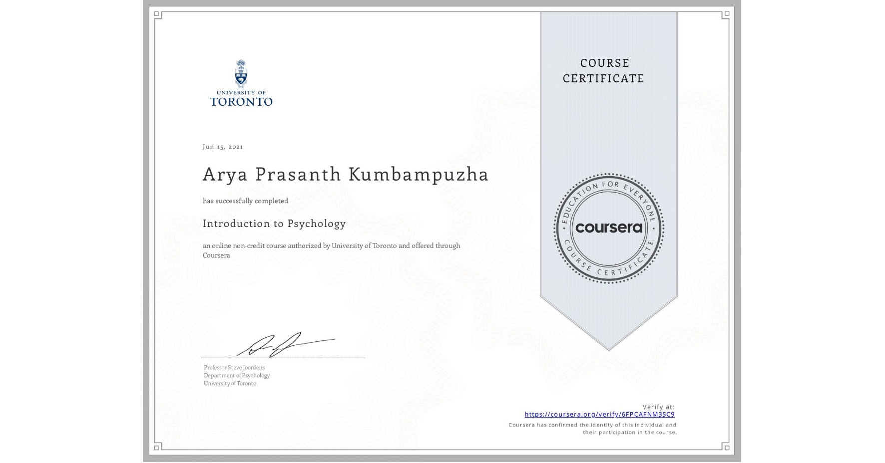
Task: Open the verification link coursera.org/verify/6FPCAFNM3SC9
Action: (599, 414)
